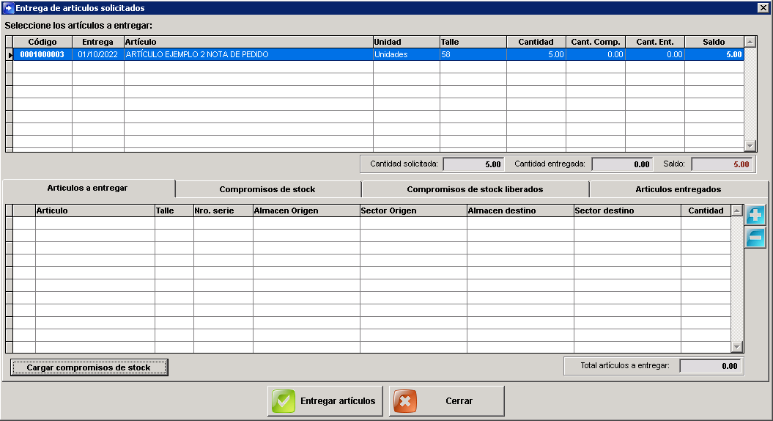This screenshot has height=421, width=773.
Task: Click the Cant. Comp. column header
Action: pos(596,42)
